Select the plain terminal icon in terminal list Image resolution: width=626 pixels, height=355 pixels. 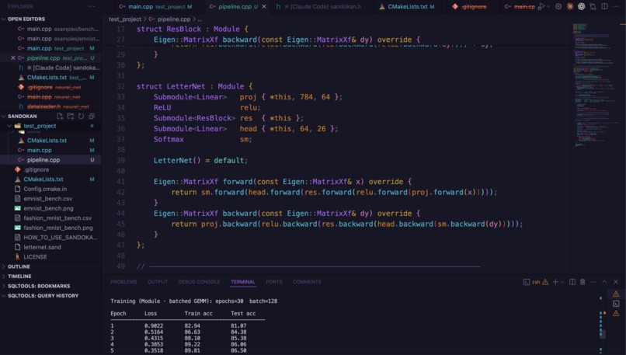(616, 304)
